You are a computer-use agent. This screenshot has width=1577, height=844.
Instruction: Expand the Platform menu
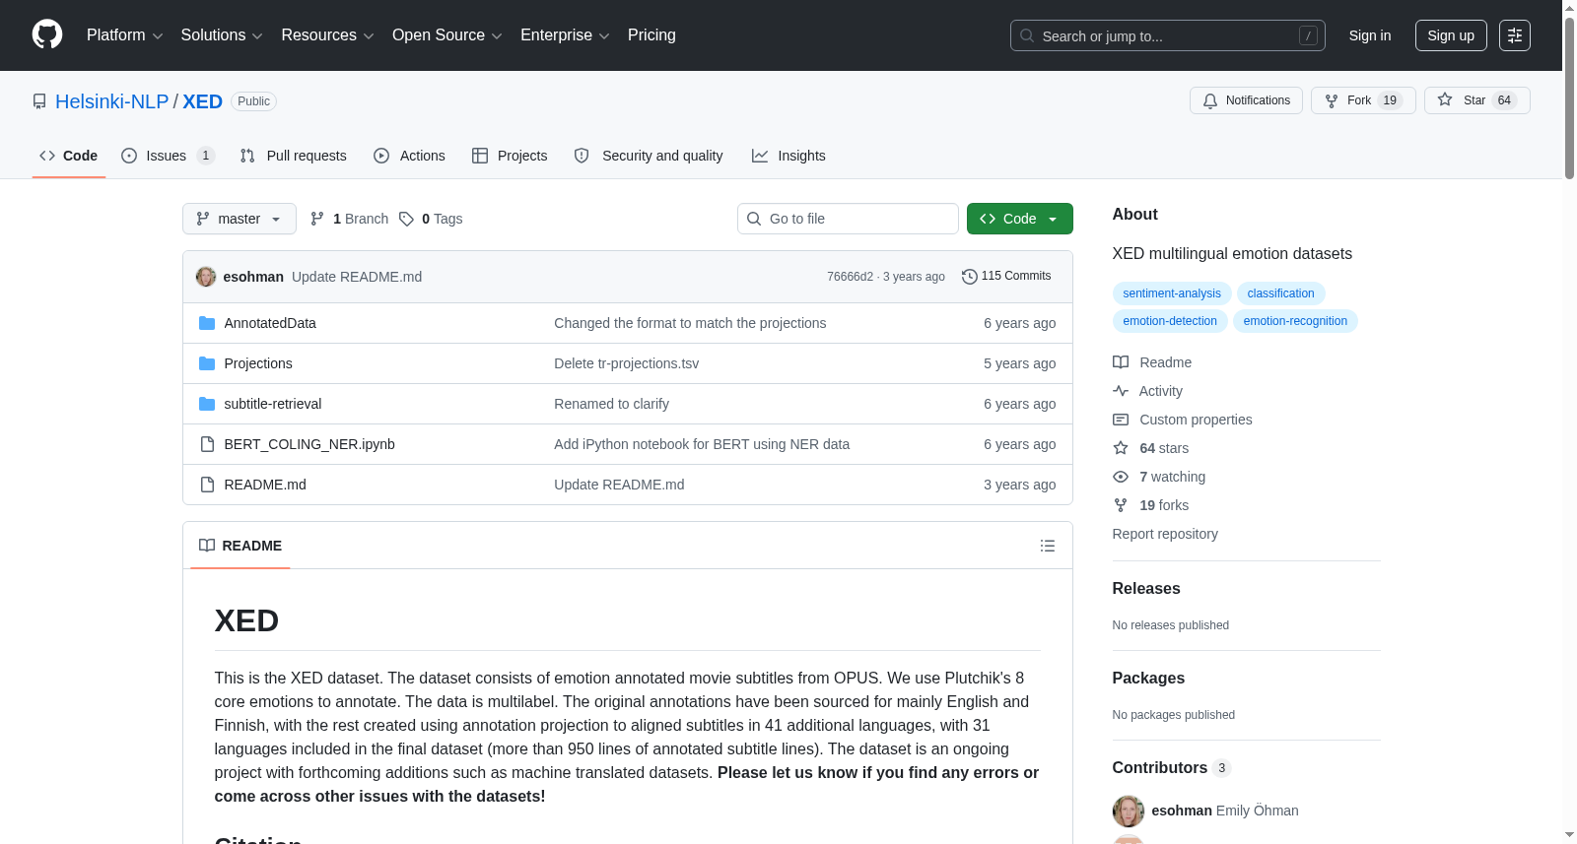tap(125, 35)
